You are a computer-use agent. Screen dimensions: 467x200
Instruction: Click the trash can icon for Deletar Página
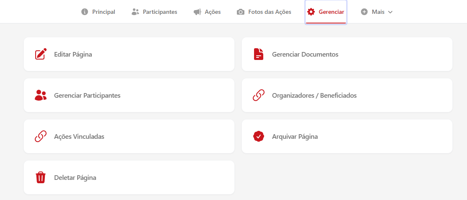tap(41, 177)
